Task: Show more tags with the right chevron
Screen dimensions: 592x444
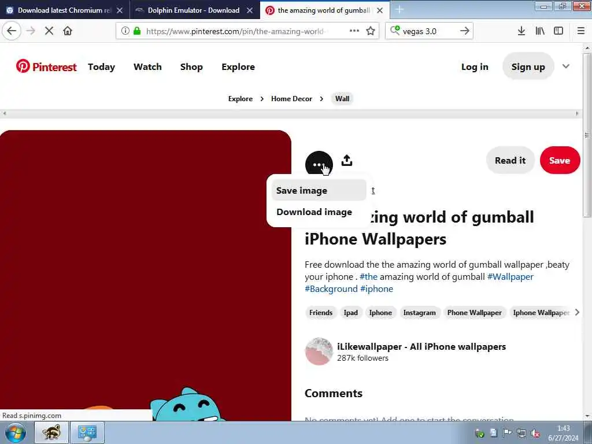Action: coord(577,312)
